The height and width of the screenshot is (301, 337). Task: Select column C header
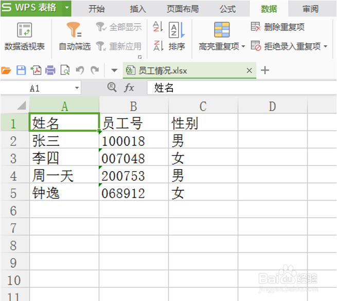point(203,106)
